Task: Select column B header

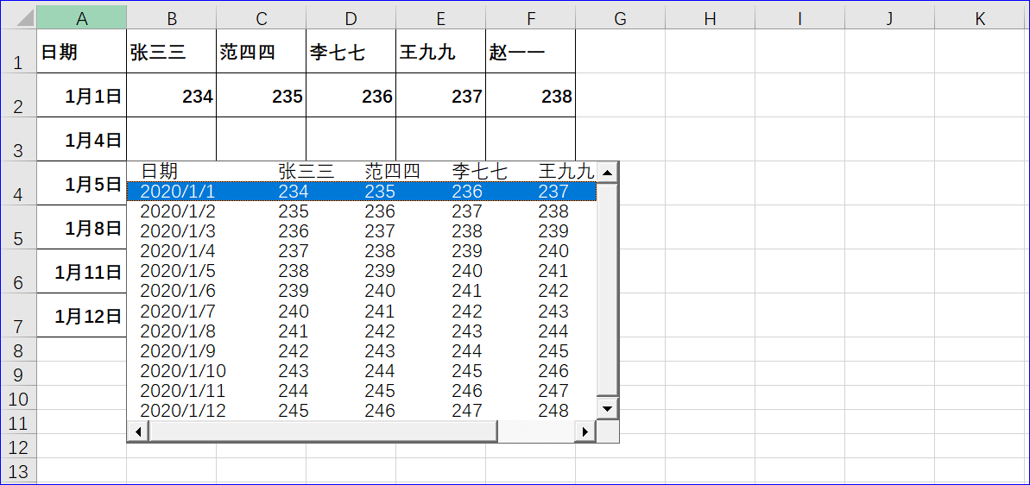Action: coord(172,19)
